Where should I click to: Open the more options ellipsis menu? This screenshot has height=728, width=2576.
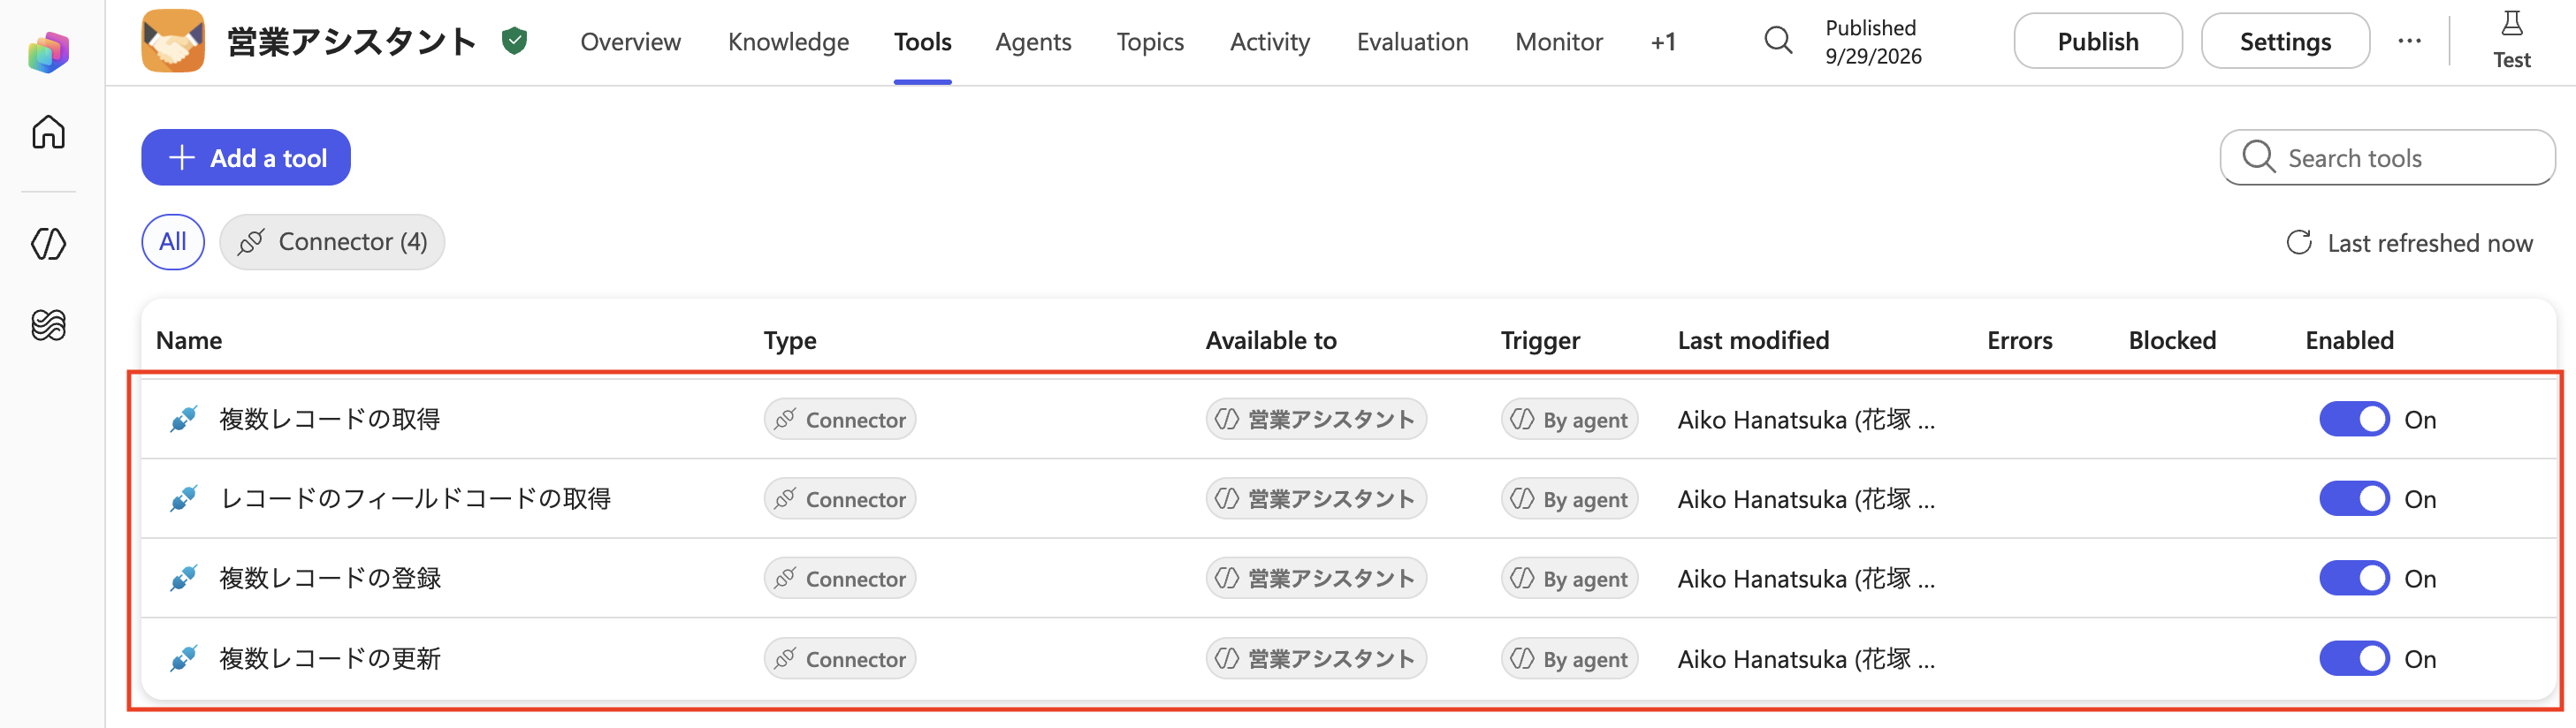coord(2409,41)
